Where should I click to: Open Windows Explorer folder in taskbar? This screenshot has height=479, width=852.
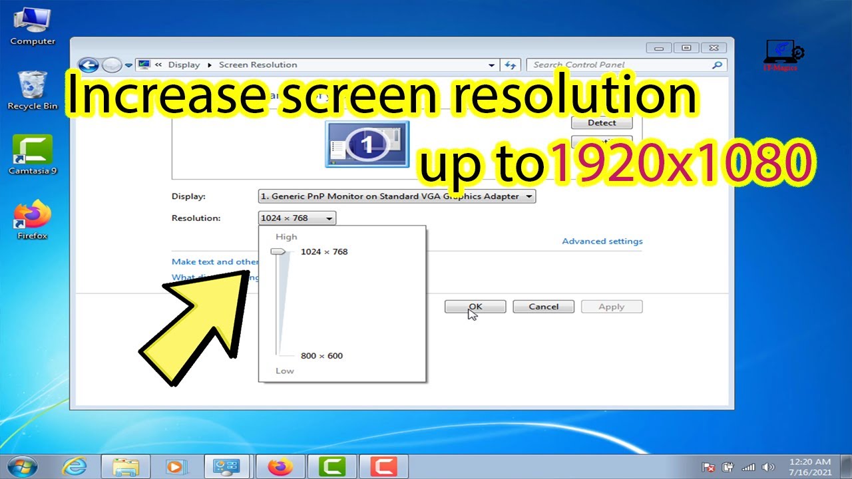point(125,467)
